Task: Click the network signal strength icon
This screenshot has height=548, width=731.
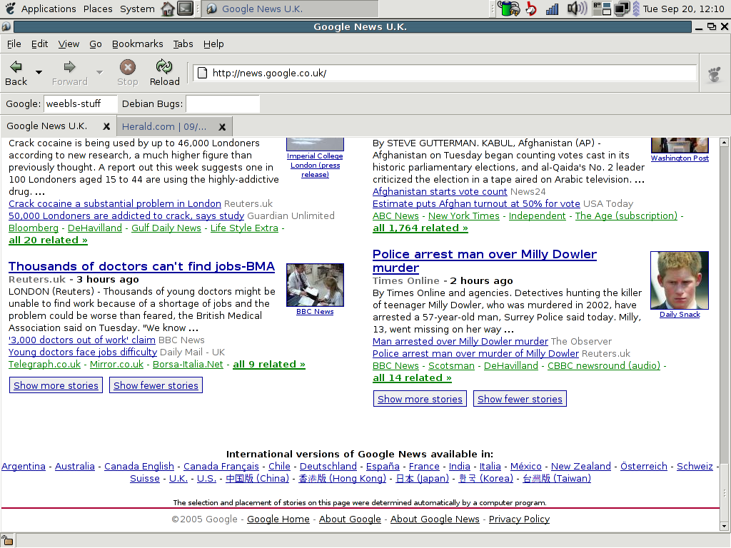Action: click(x=552, y=9)
